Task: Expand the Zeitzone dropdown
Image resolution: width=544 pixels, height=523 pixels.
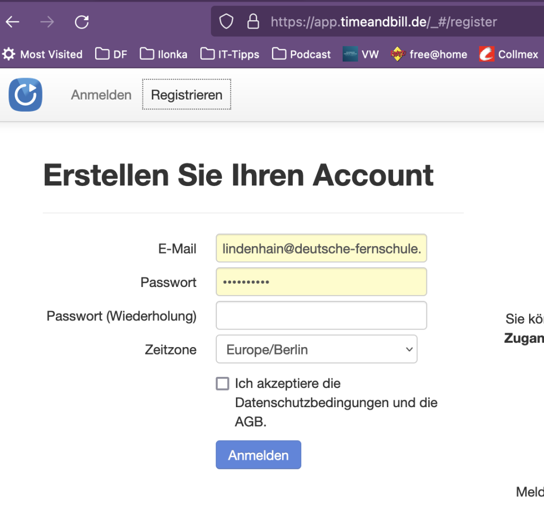Action: 316,349
